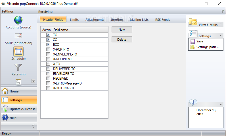Enable the RECEIVED header field
The height and width of the screenshot is (136, 226).
point(48,79)
